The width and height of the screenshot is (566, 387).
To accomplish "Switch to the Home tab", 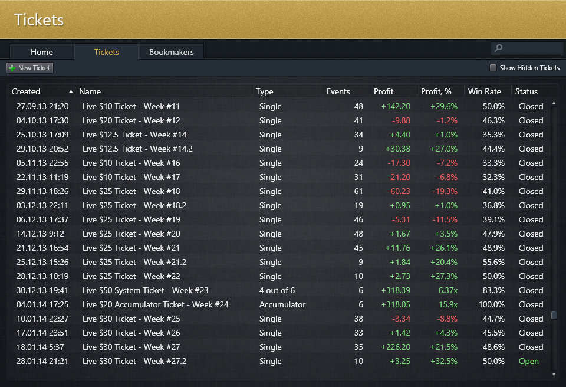I will 41,52.
